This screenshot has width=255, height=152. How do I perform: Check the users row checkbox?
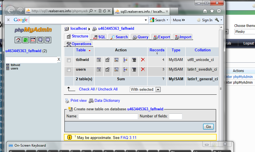[69, 70]
